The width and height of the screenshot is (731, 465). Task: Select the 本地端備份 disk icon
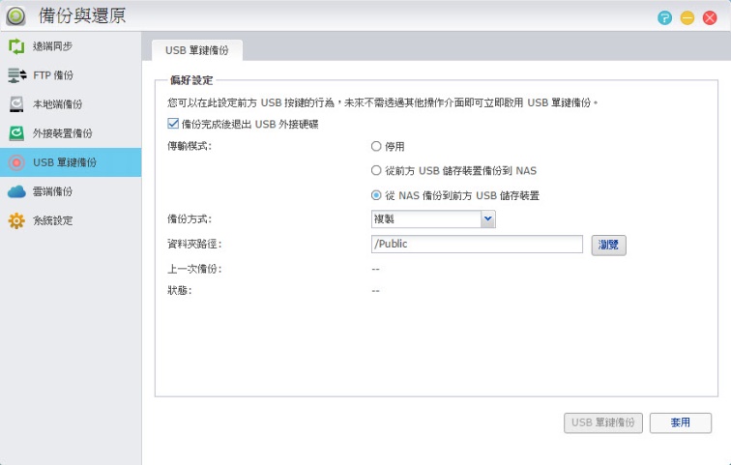[15, 103]
